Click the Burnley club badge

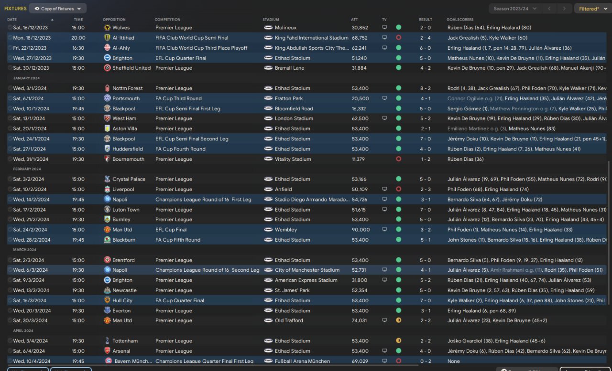click(107, 220)
